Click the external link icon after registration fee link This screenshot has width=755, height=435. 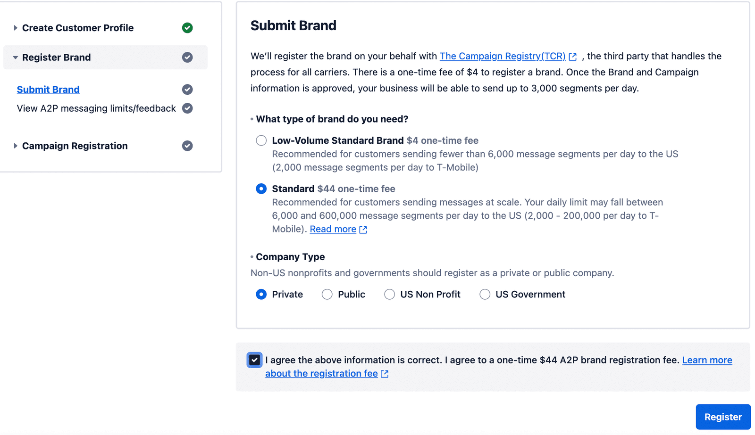[385, 373]
